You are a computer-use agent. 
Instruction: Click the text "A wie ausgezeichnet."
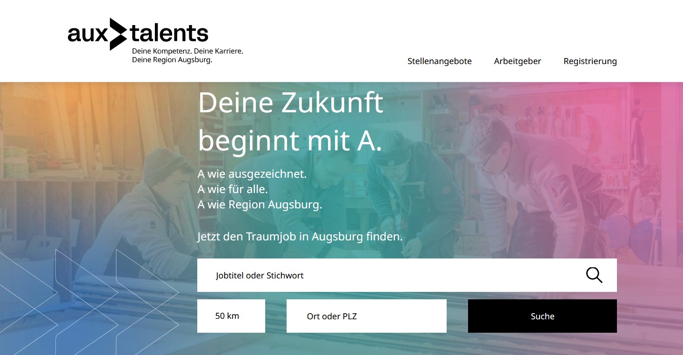[x=252, y=174]
